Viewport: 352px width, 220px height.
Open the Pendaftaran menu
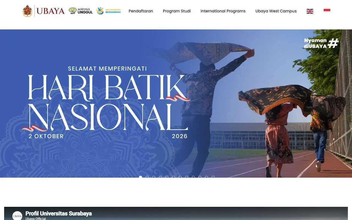click(x=141, y=11)
